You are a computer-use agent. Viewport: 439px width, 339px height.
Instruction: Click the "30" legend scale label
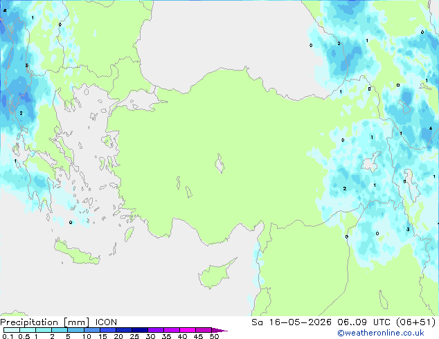pos(150,336)
